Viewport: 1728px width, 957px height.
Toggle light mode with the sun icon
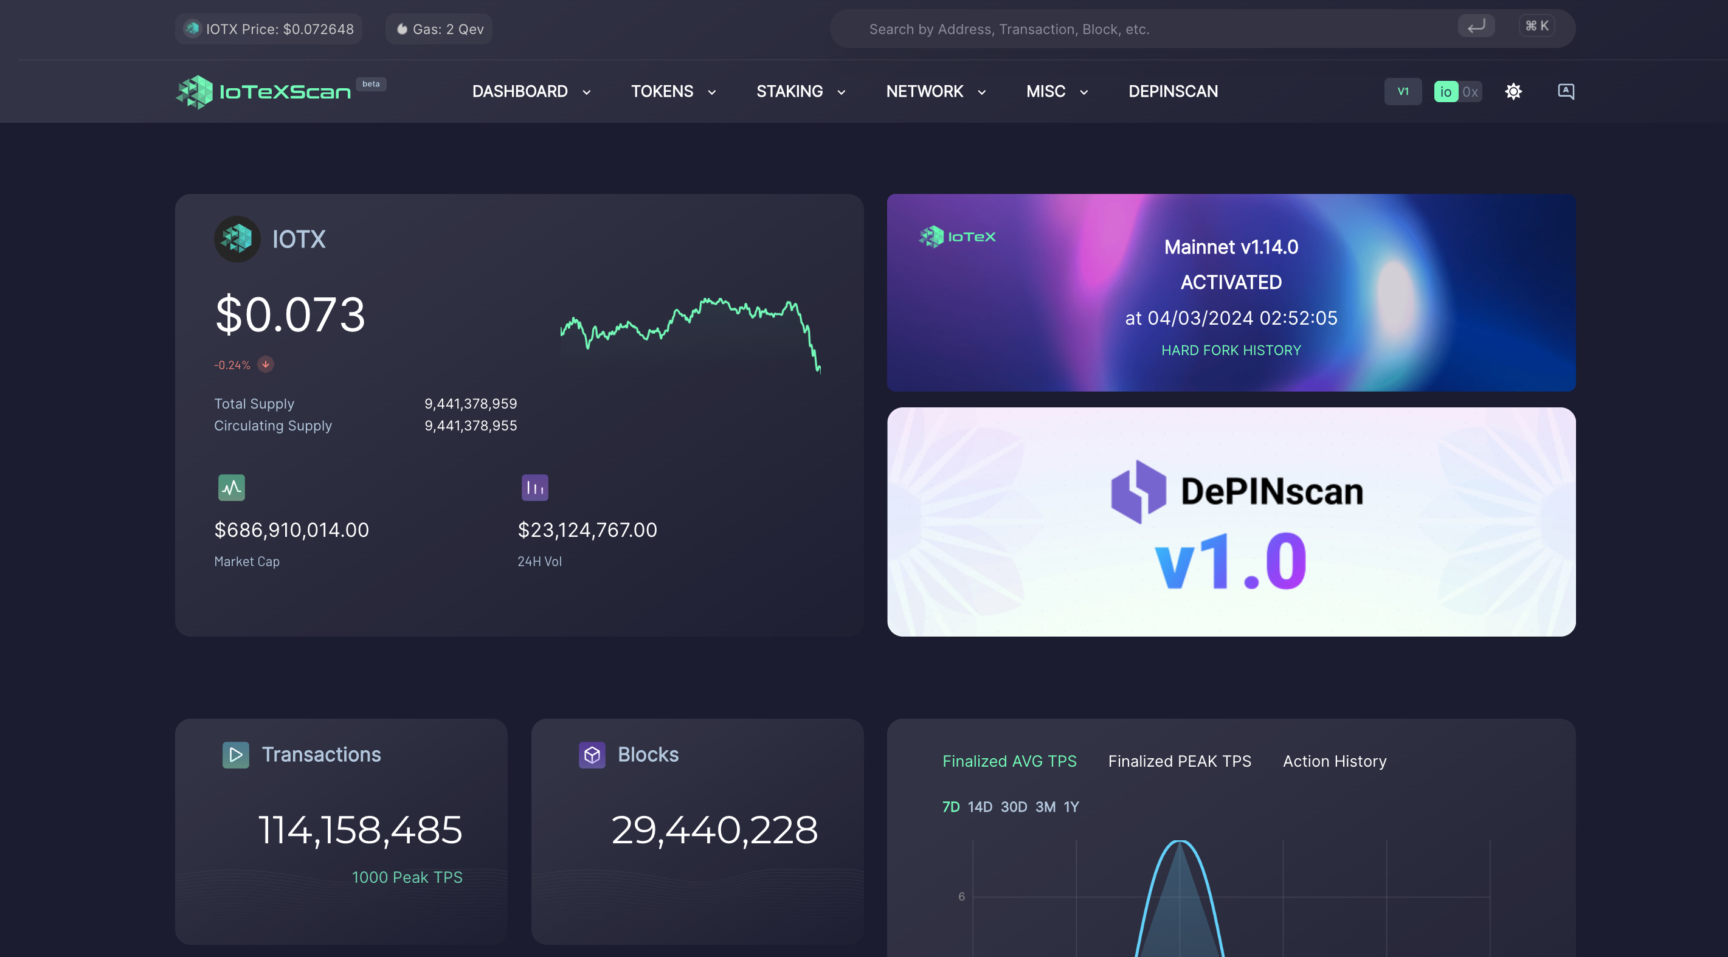(1513, 92)
